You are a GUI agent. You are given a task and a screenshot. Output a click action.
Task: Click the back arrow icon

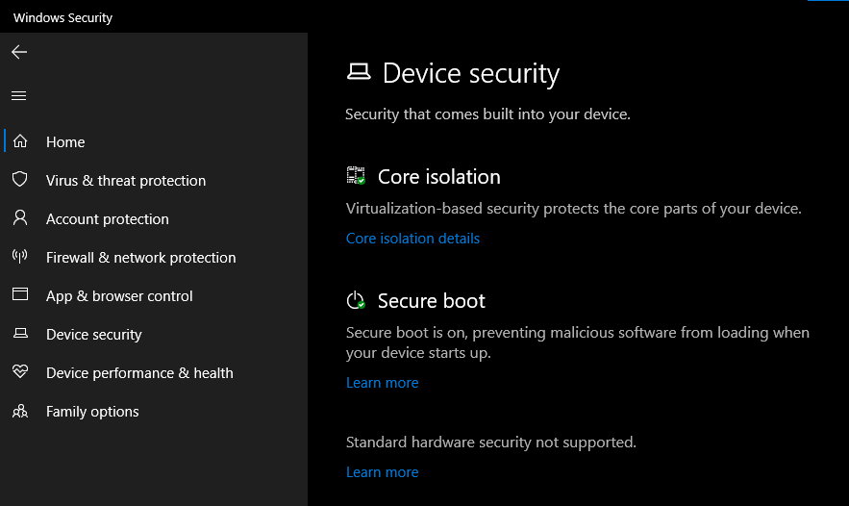pyautogui.click(x=19, y=52)
